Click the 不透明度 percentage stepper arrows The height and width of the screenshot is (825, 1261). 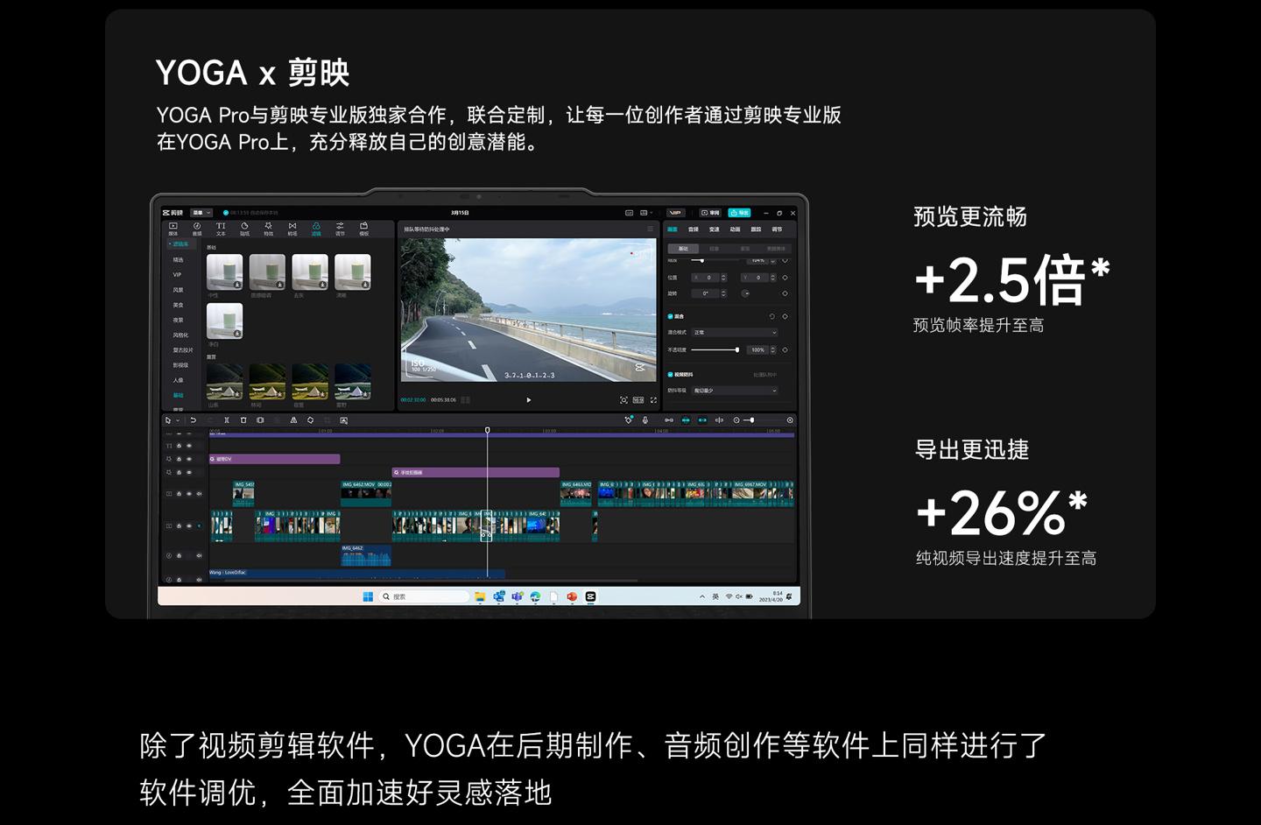point(773,349)
